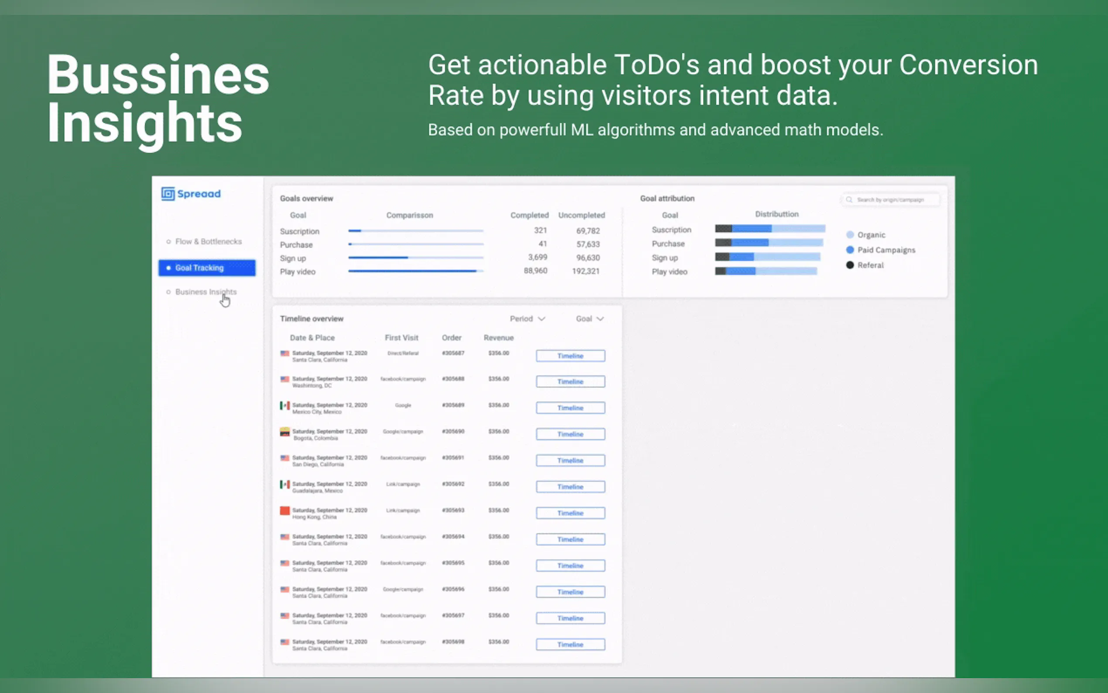Toggle the Referal legend dot
Screen dimensions: 1108x693
[850, 265]
